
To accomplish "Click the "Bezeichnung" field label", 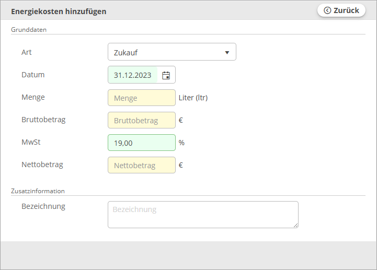I will tap(43, 206).
